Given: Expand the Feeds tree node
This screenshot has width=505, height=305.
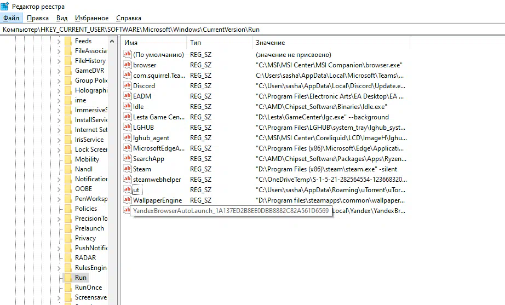Looking at the screenshot, I should pyautogui.click(x=59, y=41).
